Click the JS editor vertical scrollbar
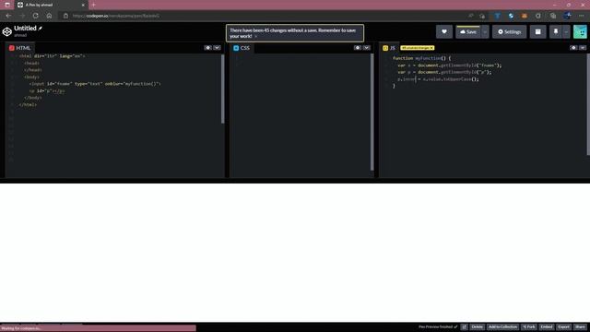 pyautogui.click(x=588, y=104)
